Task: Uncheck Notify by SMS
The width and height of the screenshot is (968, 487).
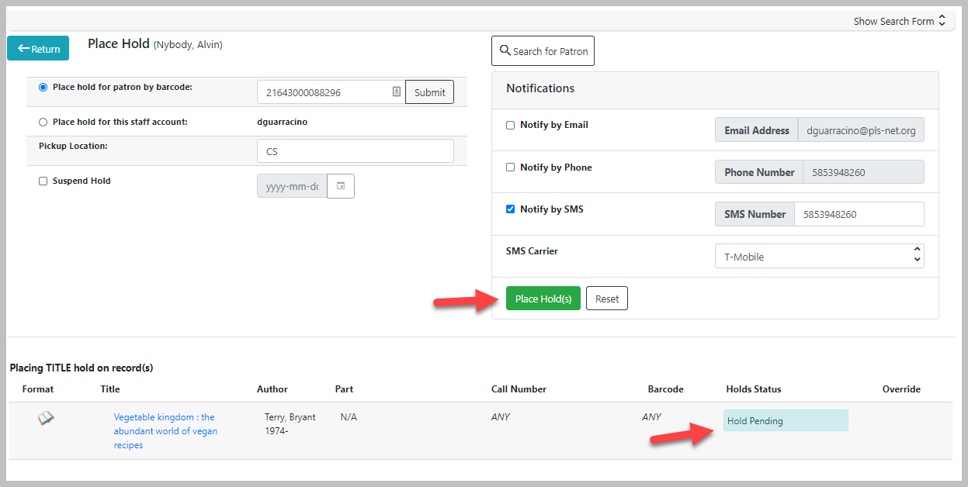Action: click(x=510, y=209)
